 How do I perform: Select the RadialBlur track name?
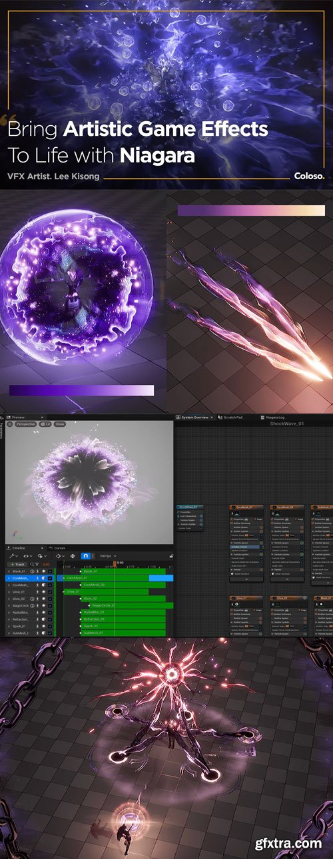[20, 612]
